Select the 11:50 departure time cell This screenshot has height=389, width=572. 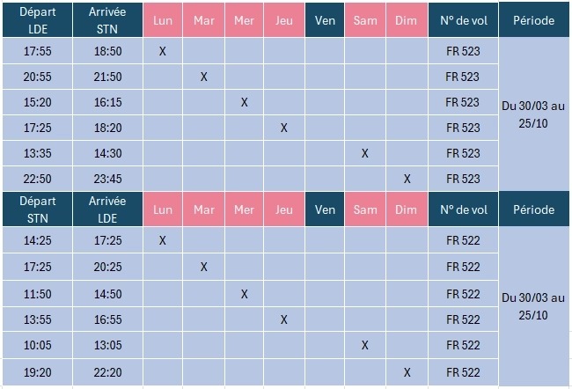coord(38,294)
